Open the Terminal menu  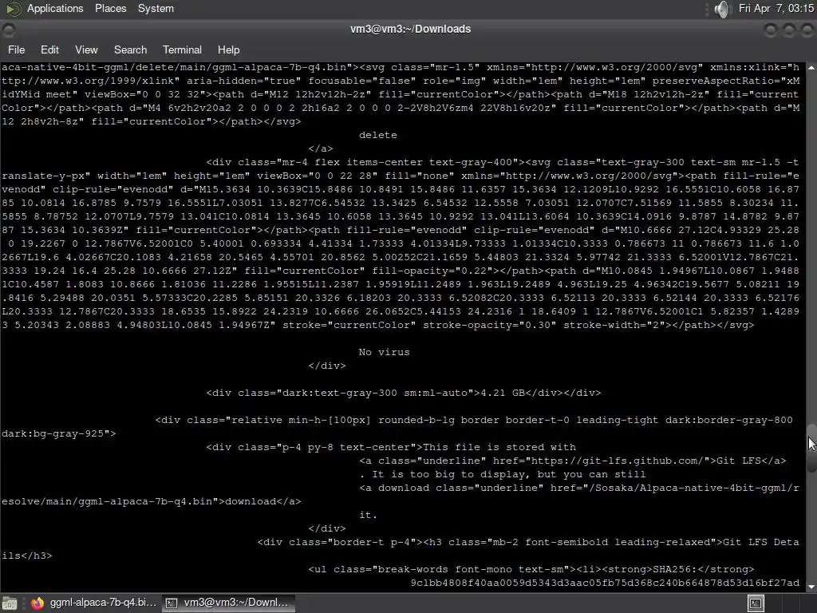[182, 49]
